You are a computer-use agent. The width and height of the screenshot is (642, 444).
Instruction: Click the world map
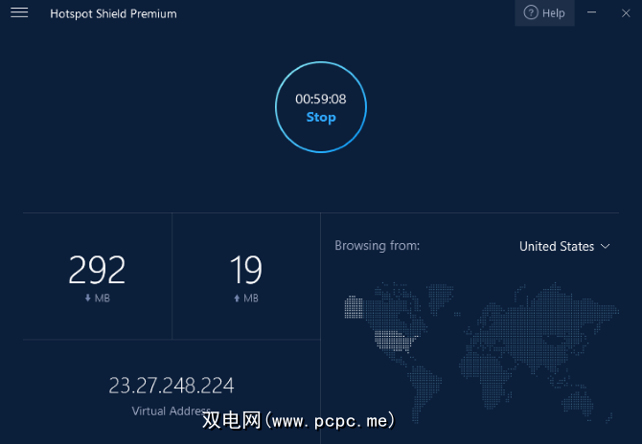pos(481,353)
